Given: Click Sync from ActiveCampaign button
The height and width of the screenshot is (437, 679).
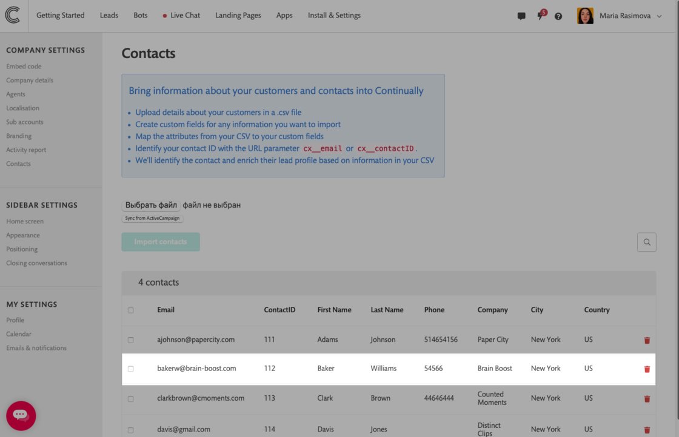Looking at the screenshot, I should coord(152,218).
